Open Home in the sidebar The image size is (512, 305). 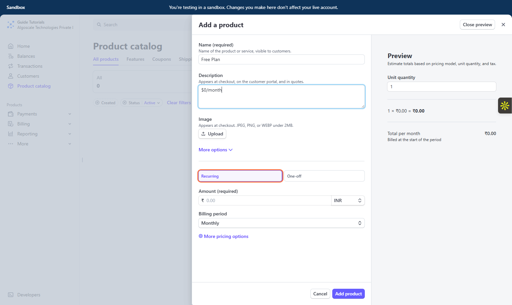click(24, 46)
